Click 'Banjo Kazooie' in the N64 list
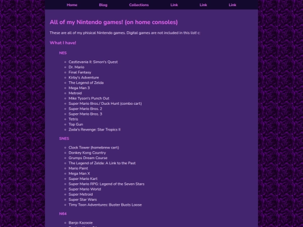303x227 pixels. click(x=81, y=223)
